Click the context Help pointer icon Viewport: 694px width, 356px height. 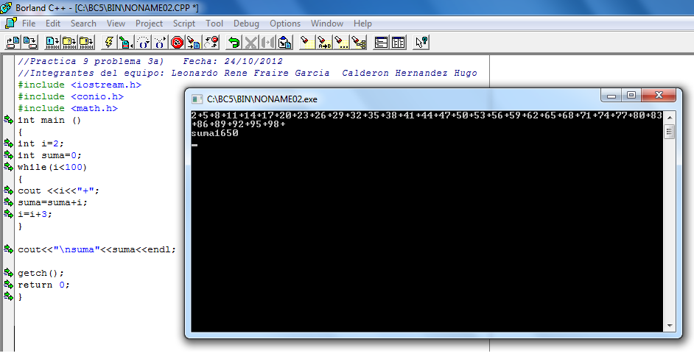(x=421, y=43)
